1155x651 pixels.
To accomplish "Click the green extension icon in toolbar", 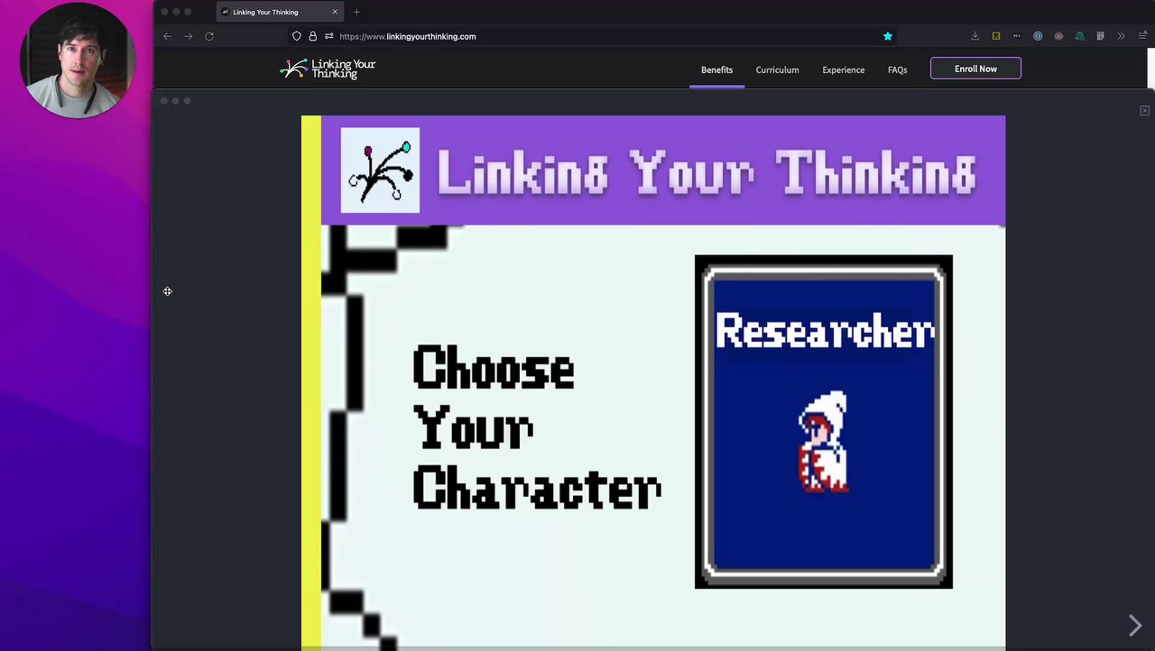I will coord(1079,36).
